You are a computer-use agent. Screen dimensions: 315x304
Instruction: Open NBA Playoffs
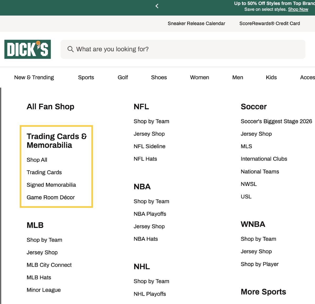150,214
